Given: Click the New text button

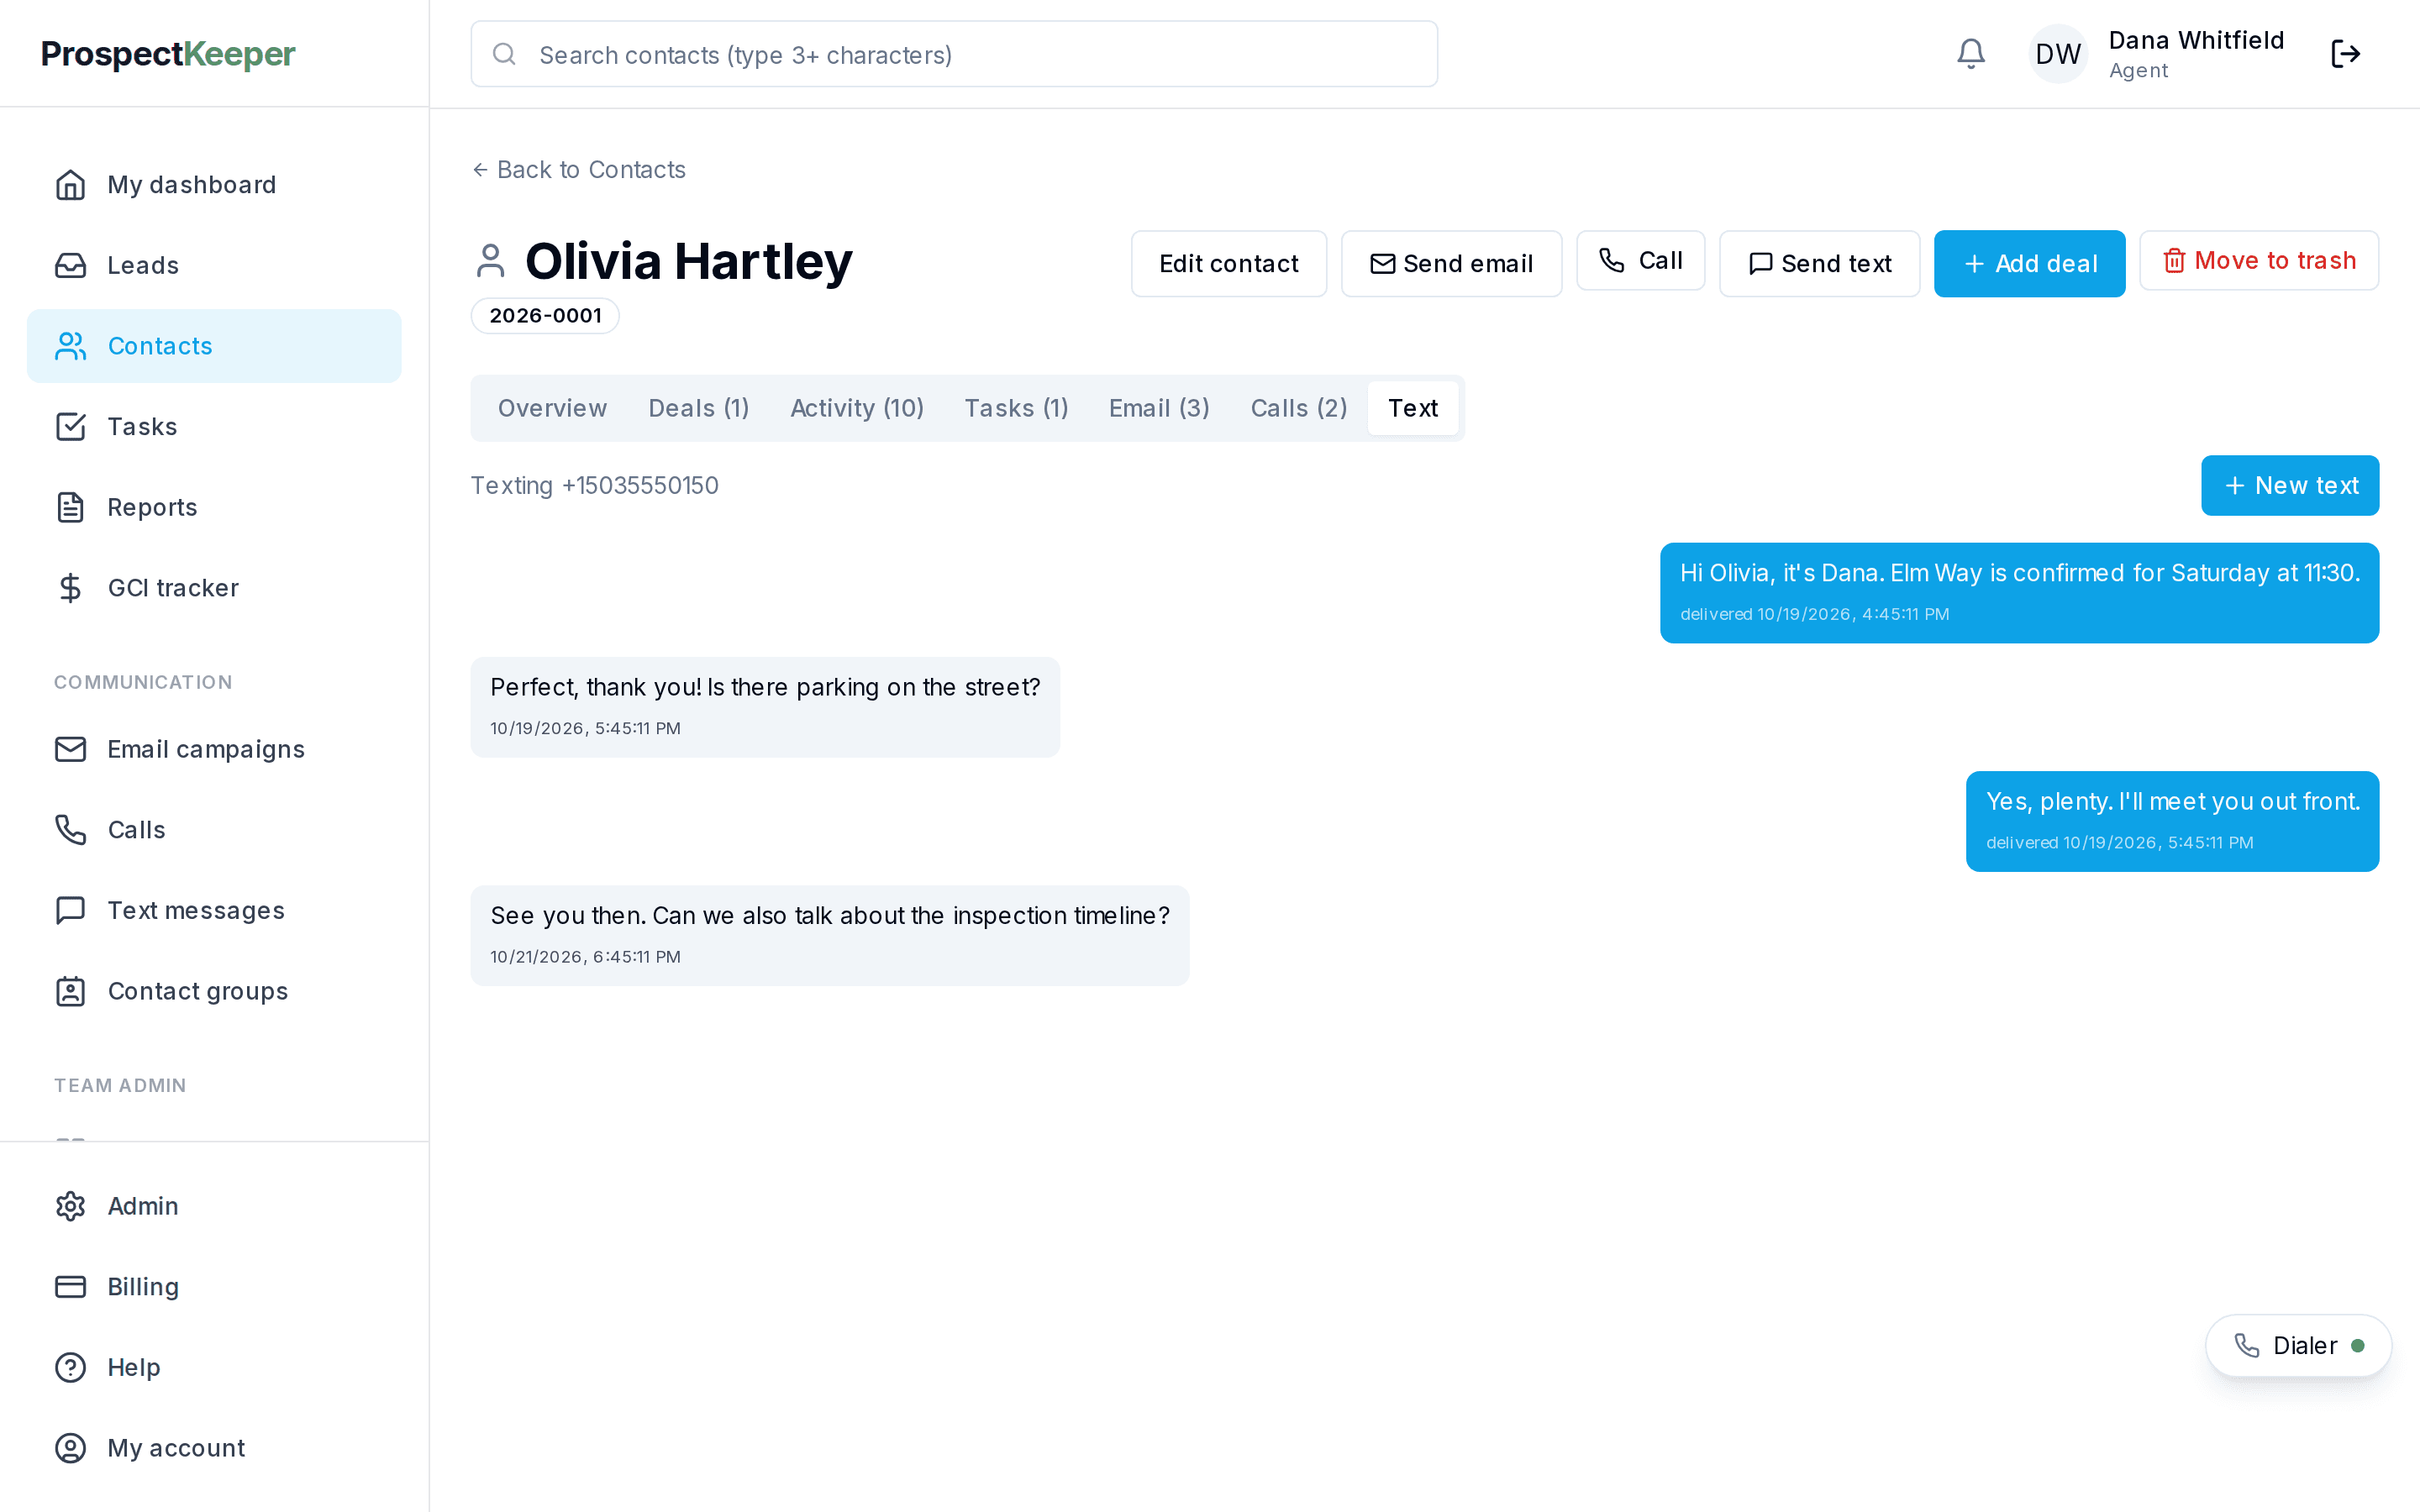Looking at the screenshot, I should 2290,486.
